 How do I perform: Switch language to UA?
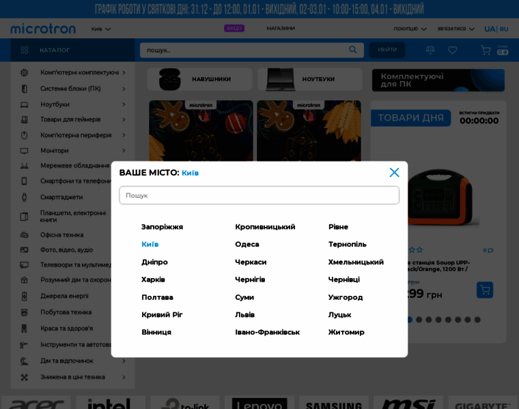coord(490,29)
